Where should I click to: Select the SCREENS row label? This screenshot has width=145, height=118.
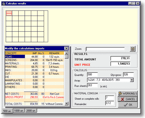(12, 60)
